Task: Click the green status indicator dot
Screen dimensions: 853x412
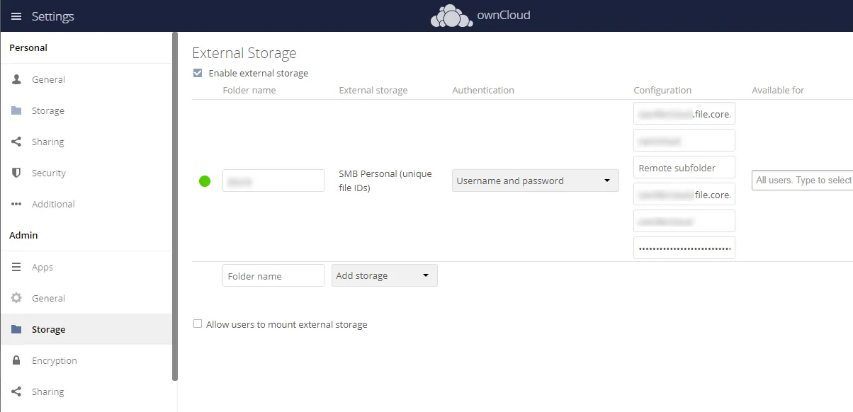Action: pos(204,181)
